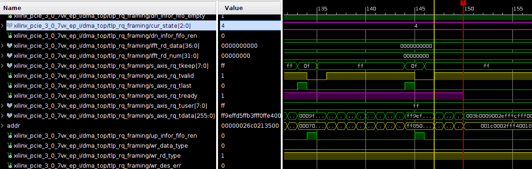Image resolution: width=532 pixels, height=169 pixels.
Task: Click the value 1 of s_axis_rq_tvalid
Action: [x=223, y=75]
